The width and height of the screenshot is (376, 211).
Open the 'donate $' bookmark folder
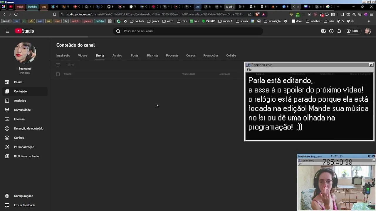click(225, 21)
